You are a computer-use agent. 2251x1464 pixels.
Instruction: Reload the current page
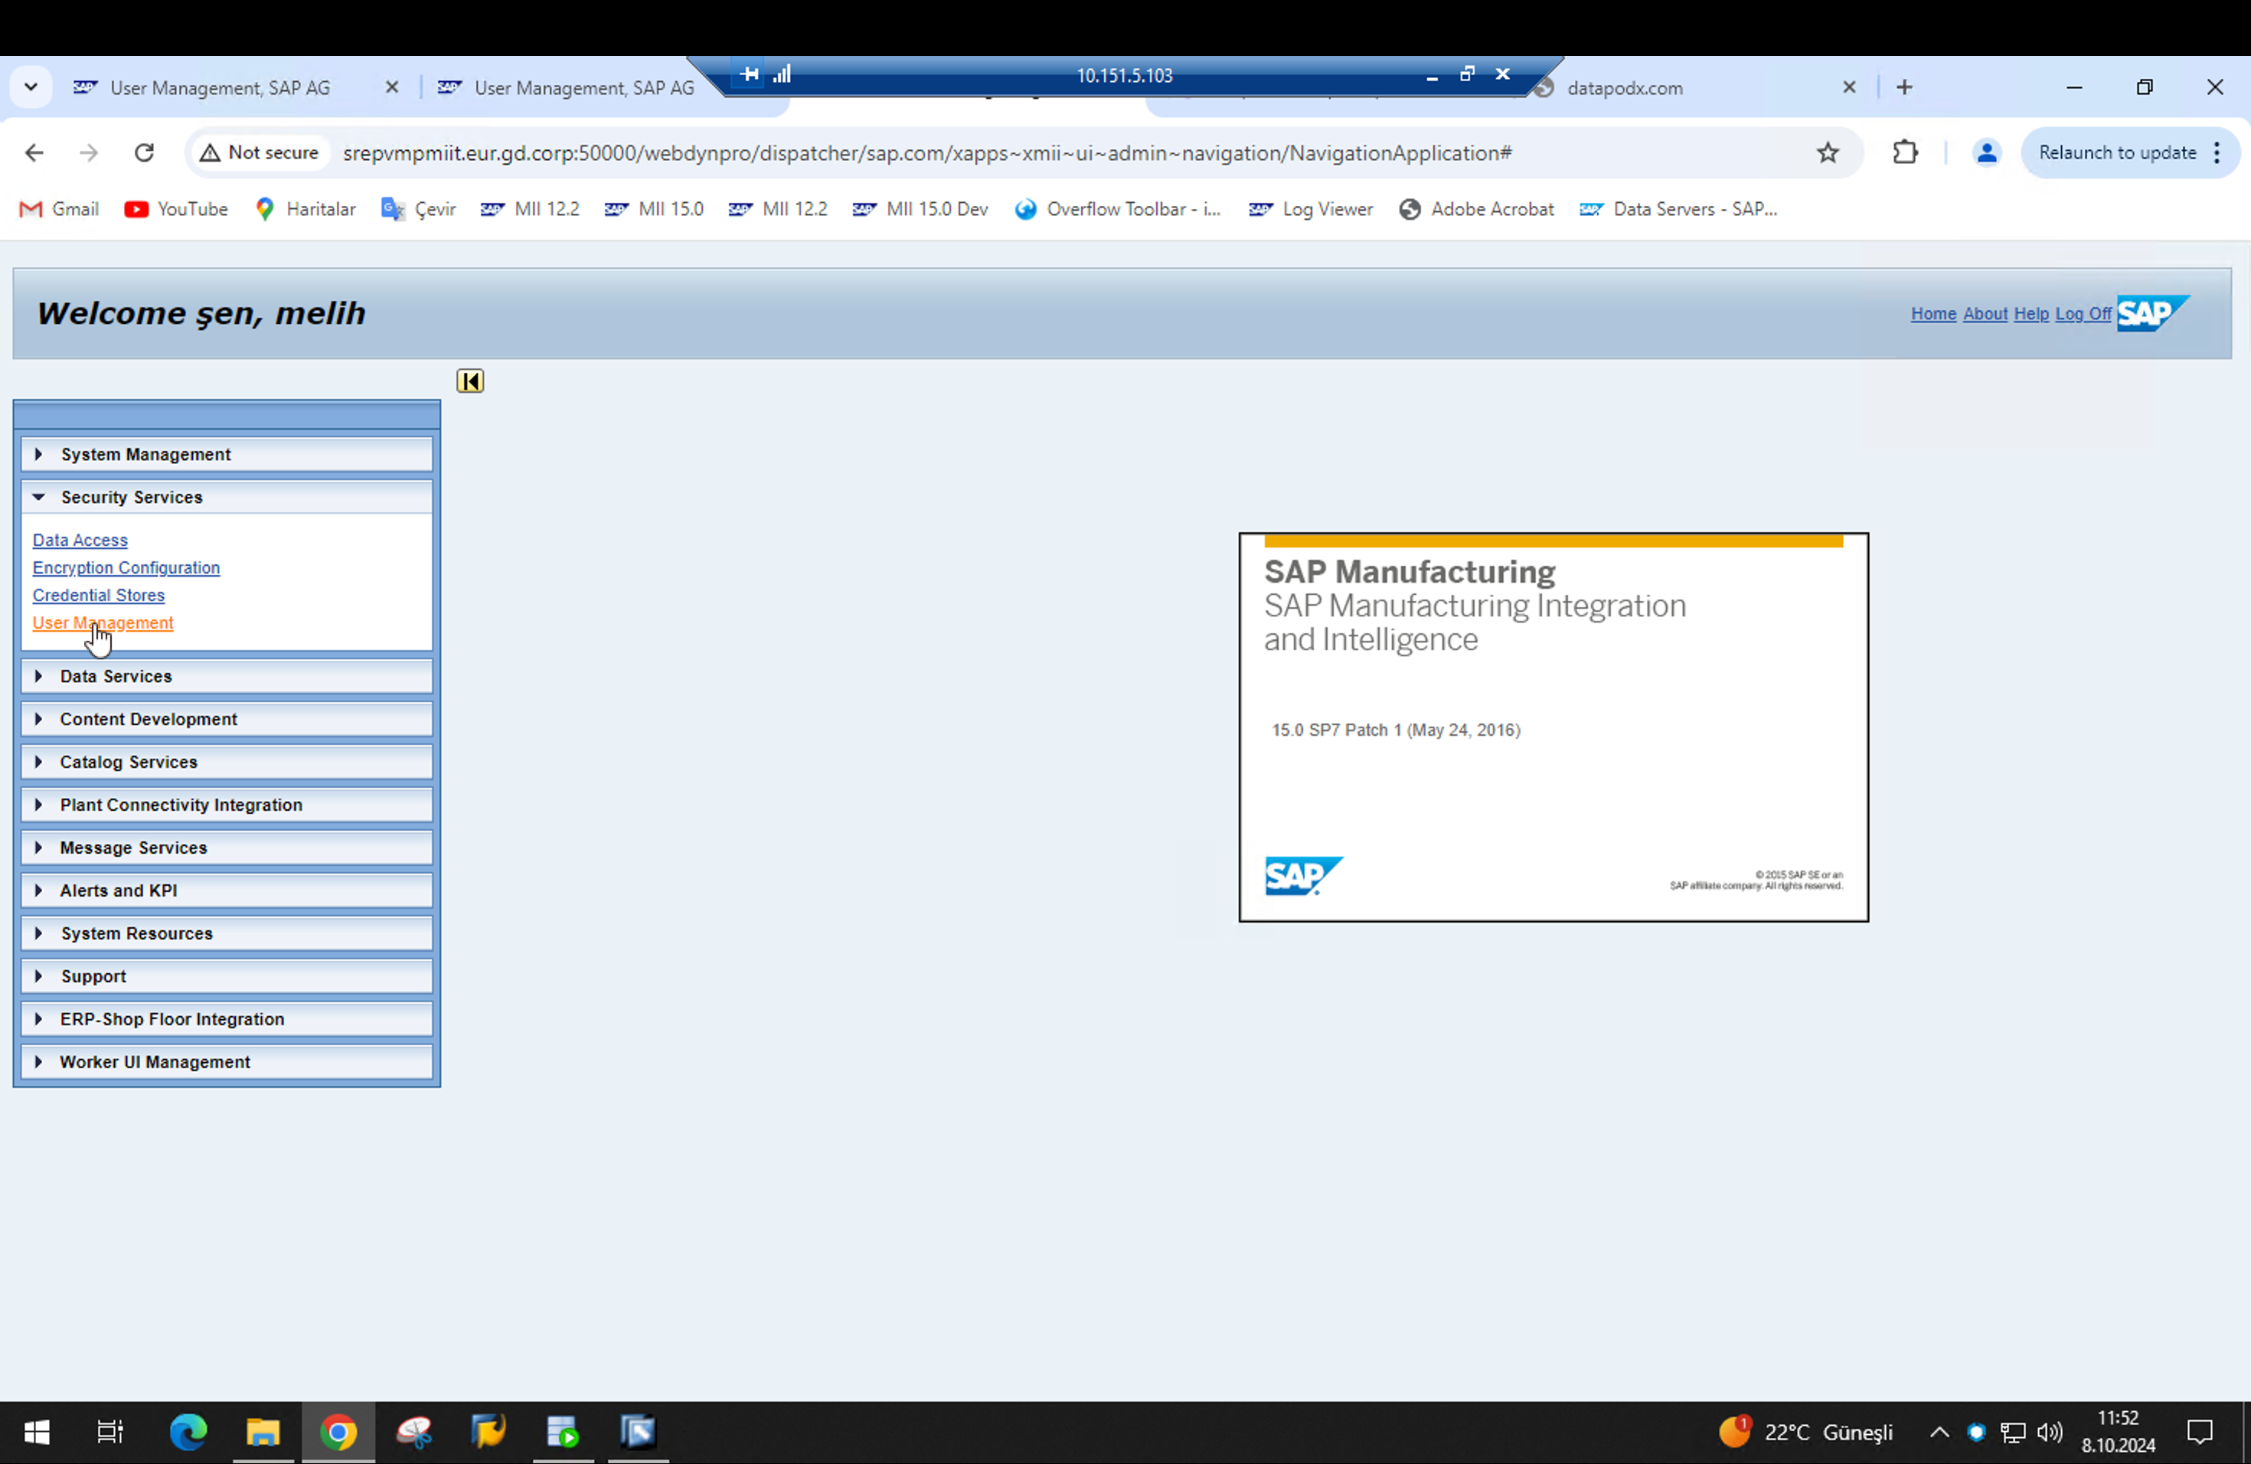tap(144, 152)
